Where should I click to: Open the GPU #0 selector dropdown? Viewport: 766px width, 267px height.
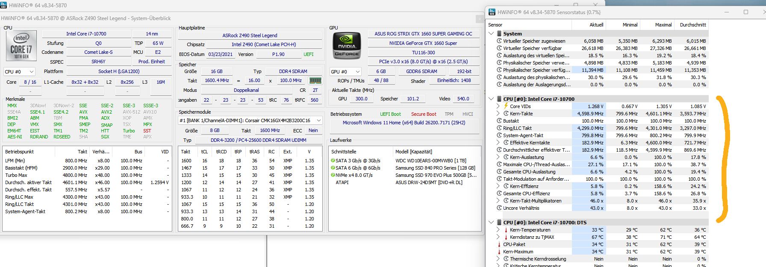click(345, 72)
